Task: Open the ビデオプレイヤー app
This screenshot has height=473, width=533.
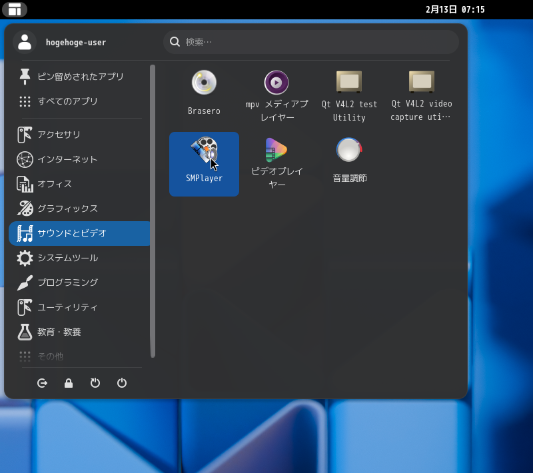Action: pos(276,163)
